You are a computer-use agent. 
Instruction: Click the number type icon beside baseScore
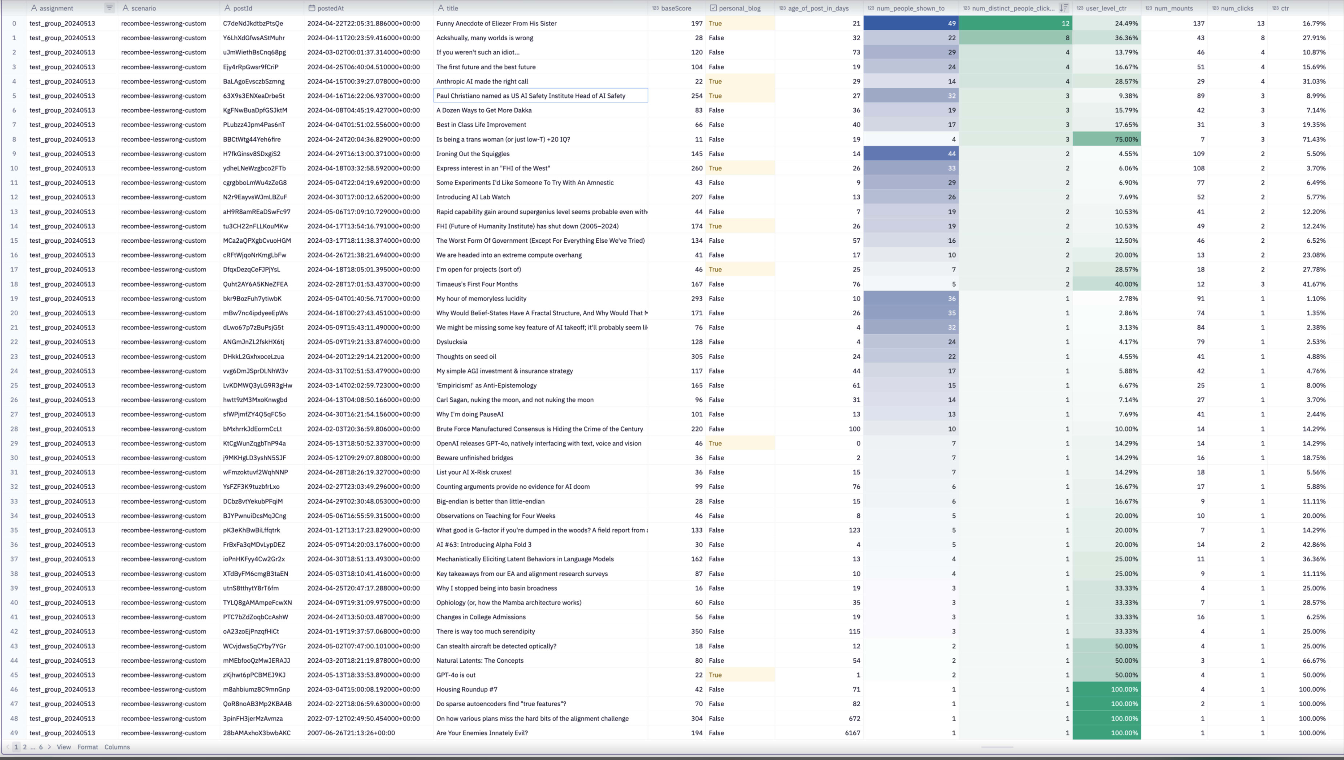[655, 8]
